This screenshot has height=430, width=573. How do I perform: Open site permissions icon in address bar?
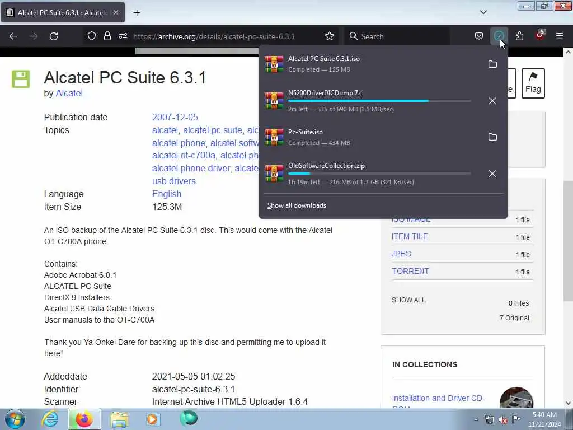[123, 36]
